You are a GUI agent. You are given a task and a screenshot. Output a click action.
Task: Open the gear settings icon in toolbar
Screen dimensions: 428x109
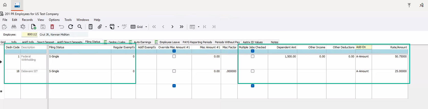click(x=23, y=27)
